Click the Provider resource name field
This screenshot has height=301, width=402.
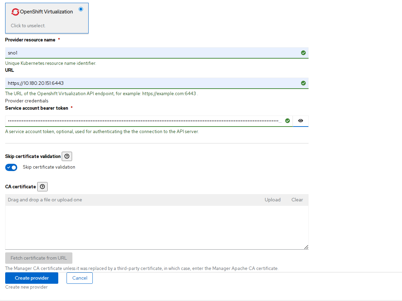152,53
